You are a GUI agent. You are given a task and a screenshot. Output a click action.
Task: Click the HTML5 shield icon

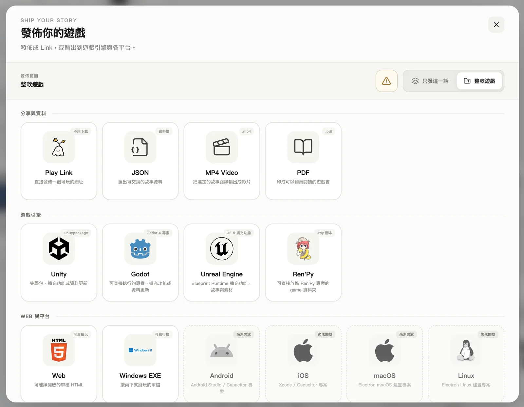coord(59,350)
